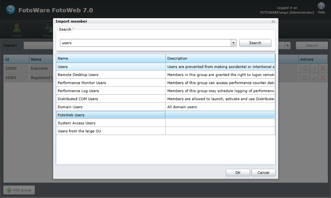Select the 'Domain Users' row
Screen dimensions: 331x198
[165, 107]
